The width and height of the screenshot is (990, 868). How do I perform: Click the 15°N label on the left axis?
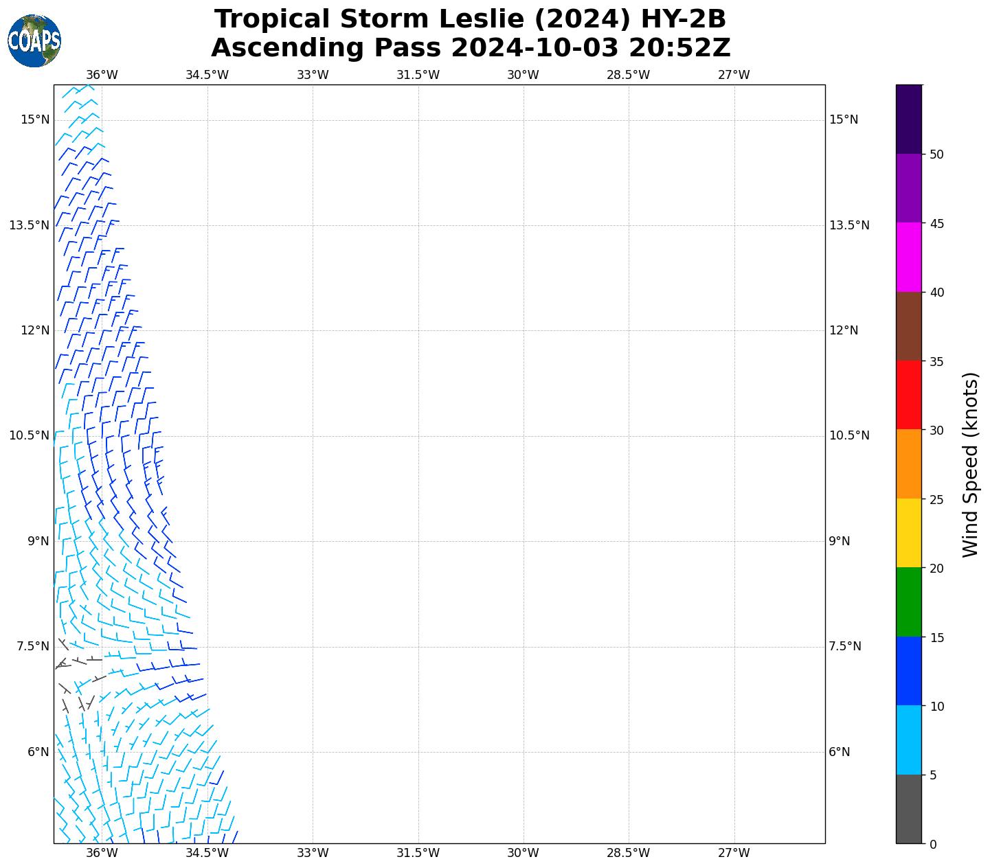[35, 119]
